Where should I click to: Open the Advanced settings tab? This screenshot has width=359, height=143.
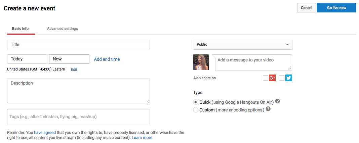point(62,29)
